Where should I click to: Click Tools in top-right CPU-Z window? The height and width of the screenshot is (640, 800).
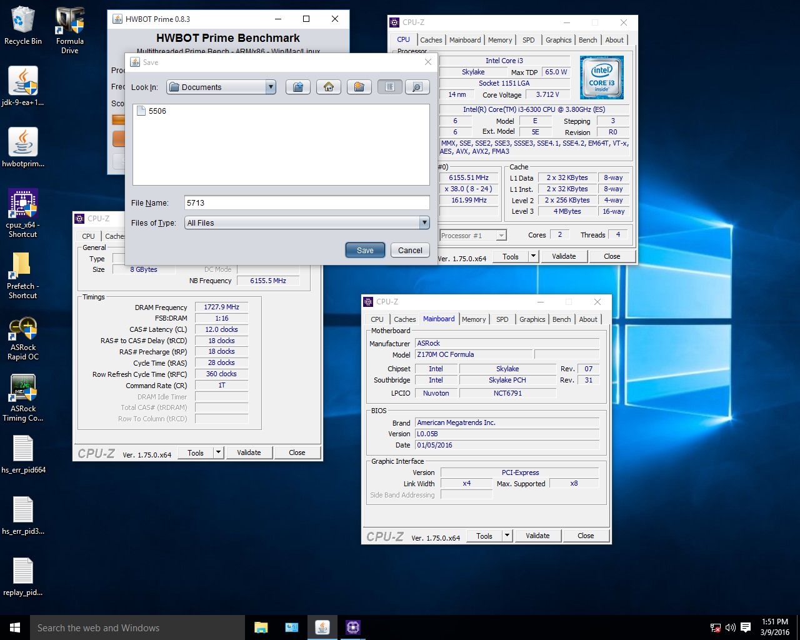(x=511, y=256)
